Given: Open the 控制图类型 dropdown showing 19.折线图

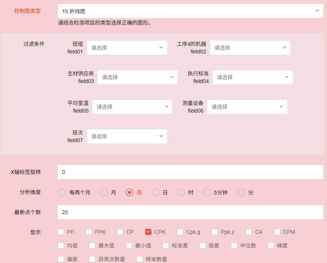Looking at the screenshot, I should [190, 11].
